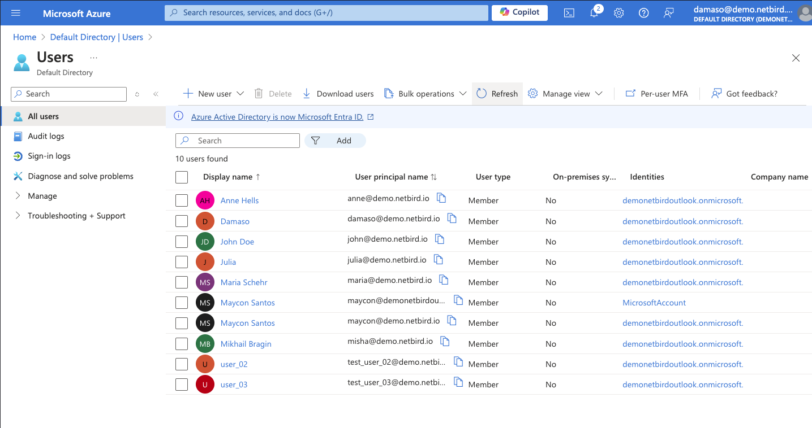Open the hamburger portal menu

pyautogui.click(x=16, y=13)
